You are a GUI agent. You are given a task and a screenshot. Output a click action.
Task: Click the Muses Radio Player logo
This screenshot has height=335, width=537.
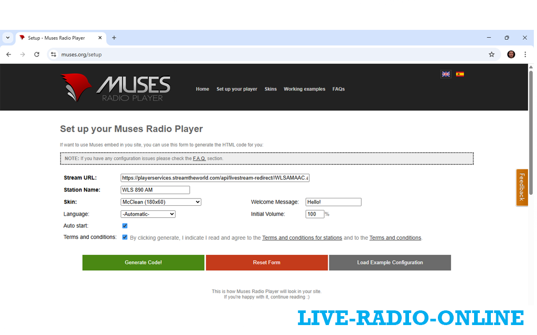click(116, 87)
